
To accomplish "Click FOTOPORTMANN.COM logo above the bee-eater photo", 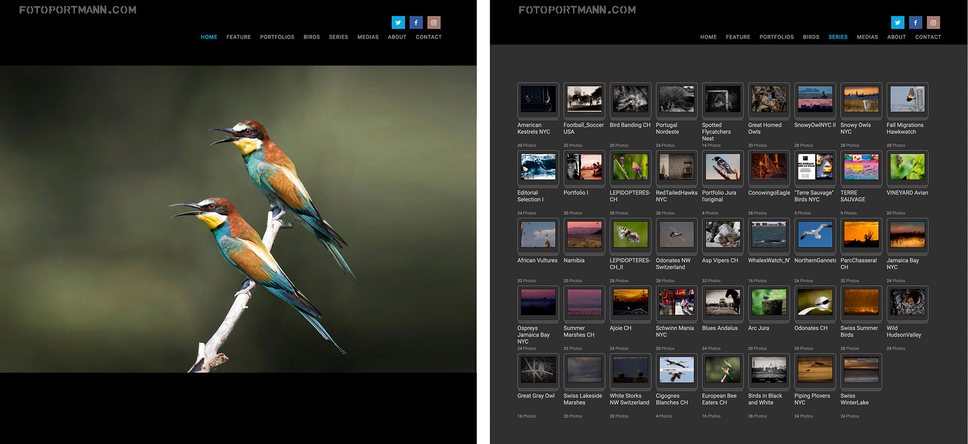I will click(x=77, y=10).
